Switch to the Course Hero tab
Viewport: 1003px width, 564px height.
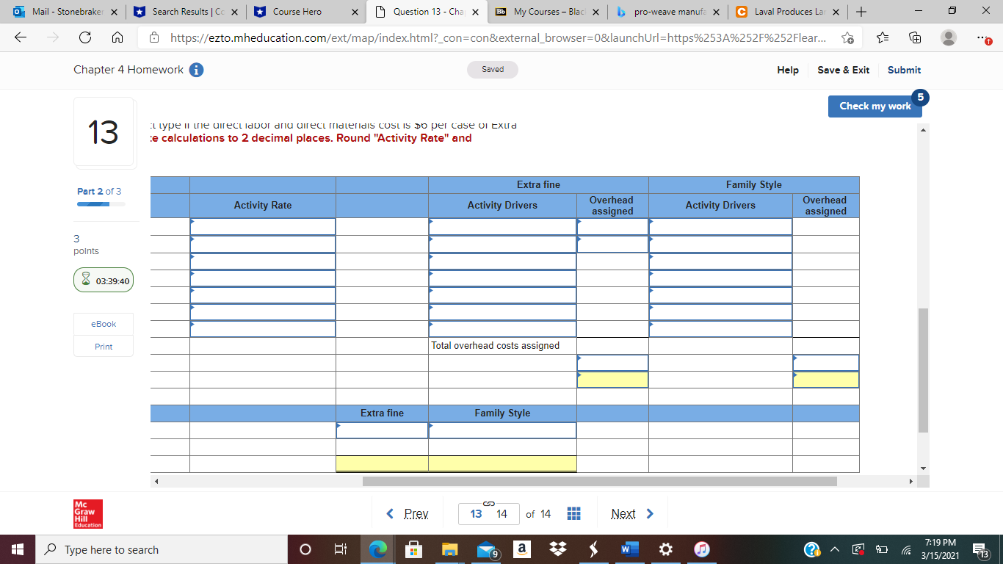297,12
